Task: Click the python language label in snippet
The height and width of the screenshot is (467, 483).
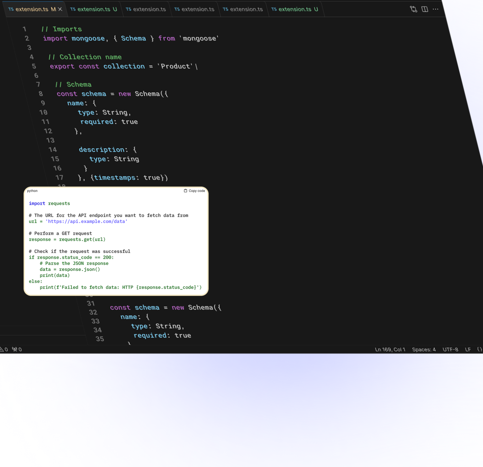Action: [32, 191]
